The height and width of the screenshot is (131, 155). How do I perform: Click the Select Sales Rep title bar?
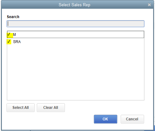tap(75, 5)
